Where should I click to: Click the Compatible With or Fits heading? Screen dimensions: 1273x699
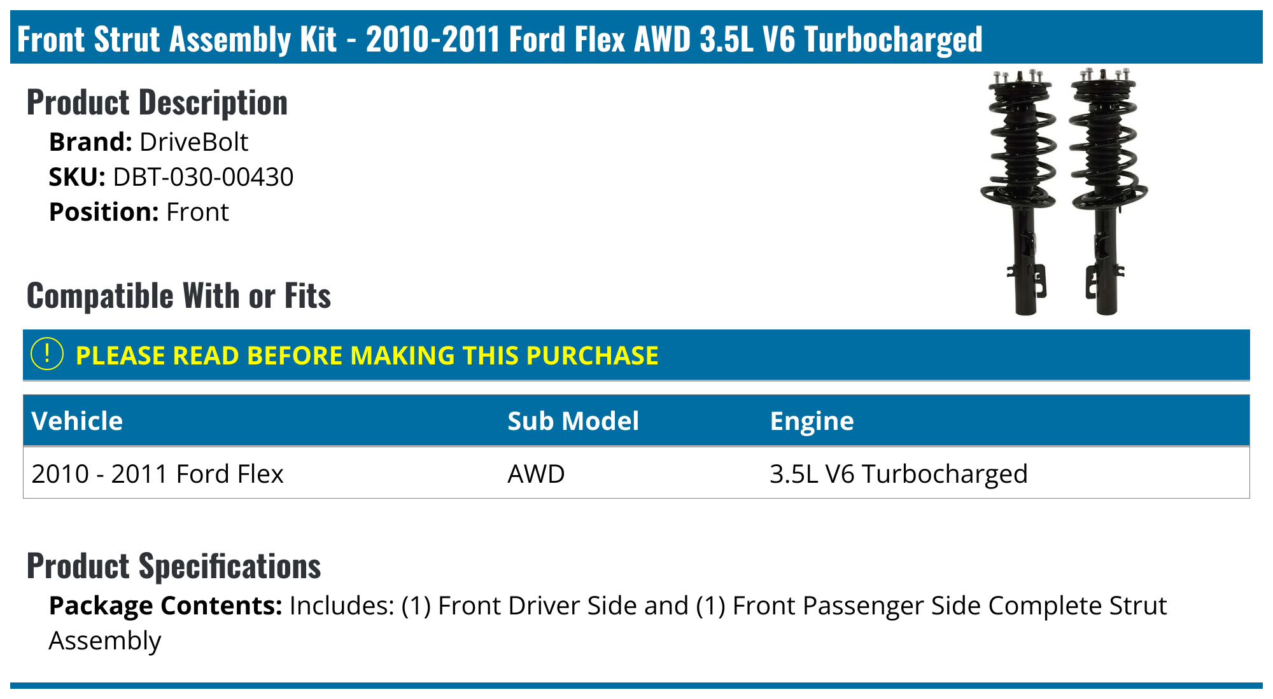pos(179,296)
